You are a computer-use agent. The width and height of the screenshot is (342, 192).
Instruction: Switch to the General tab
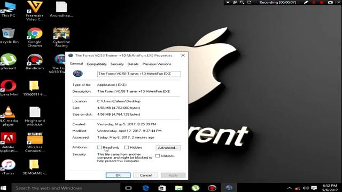76,63
